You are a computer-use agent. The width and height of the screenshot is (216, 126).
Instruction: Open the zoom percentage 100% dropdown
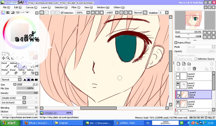click(88, 13)
